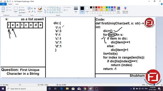Open the shape Outline dropdown
The height and width of the screenshot is (91, 163).
(x=67, y=7)
